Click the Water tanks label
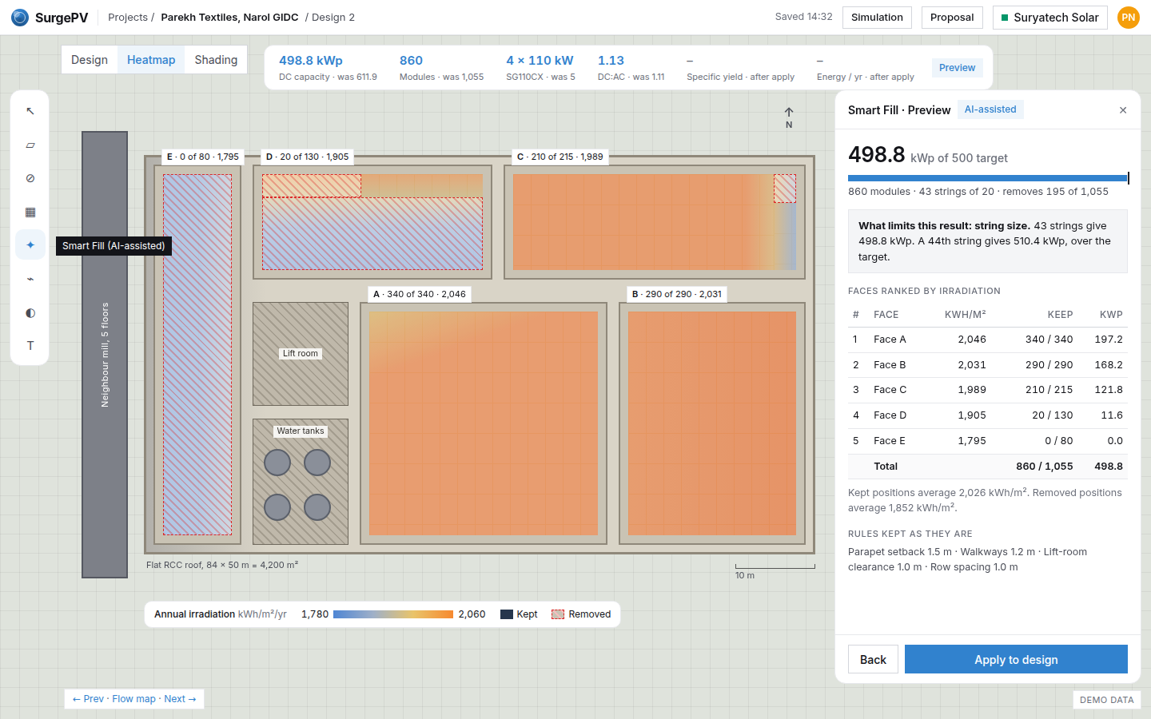Image resolution: width=1151 pixels, height=719 pixels. tap(301, 431)
